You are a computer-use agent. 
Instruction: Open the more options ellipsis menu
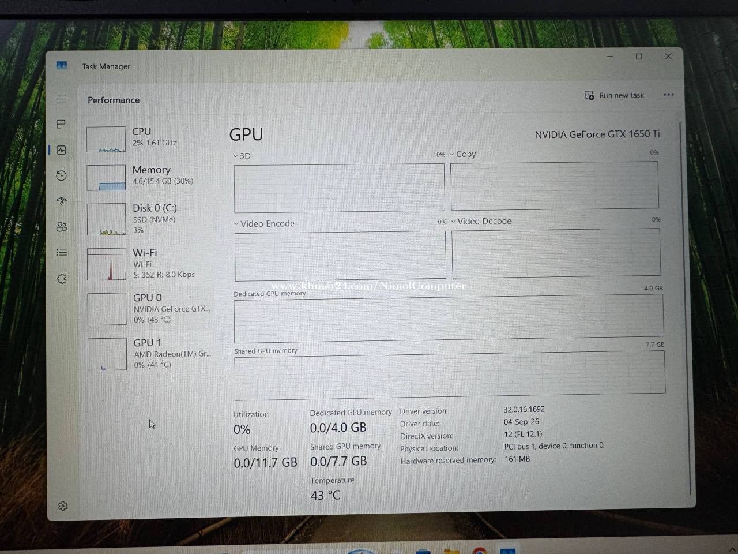tap(668, 95)
